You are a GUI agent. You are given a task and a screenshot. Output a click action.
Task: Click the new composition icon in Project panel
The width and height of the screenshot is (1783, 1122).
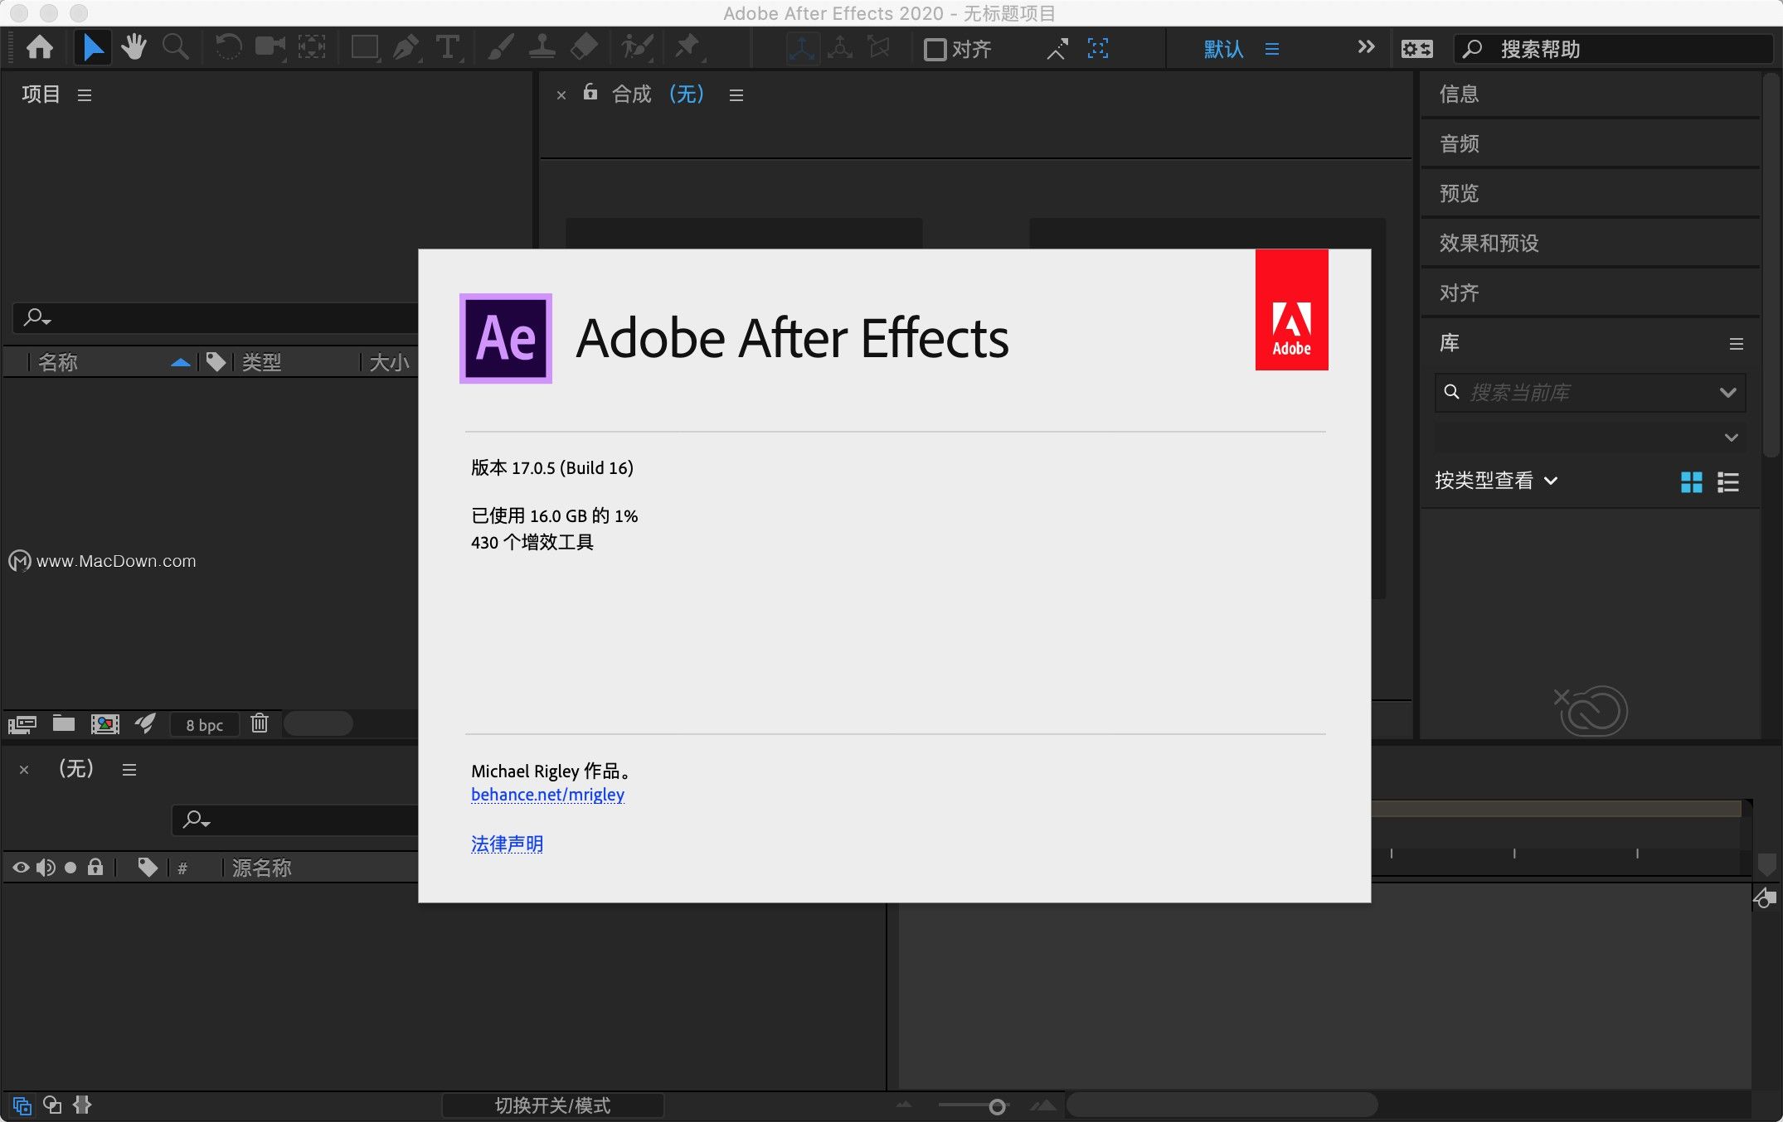pos(105,723)
